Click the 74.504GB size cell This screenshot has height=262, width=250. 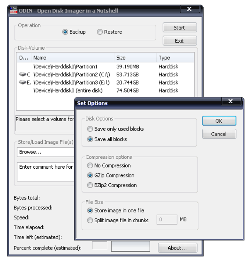point(128,90)
